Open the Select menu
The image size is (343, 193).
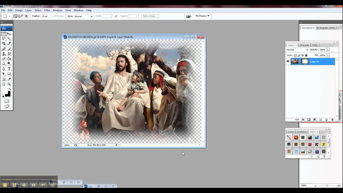click(x=38, y=10)
